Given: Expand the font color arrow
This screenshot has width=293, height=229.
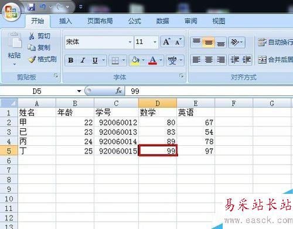Looking at the screenshot, I should [x=161, y=60].
